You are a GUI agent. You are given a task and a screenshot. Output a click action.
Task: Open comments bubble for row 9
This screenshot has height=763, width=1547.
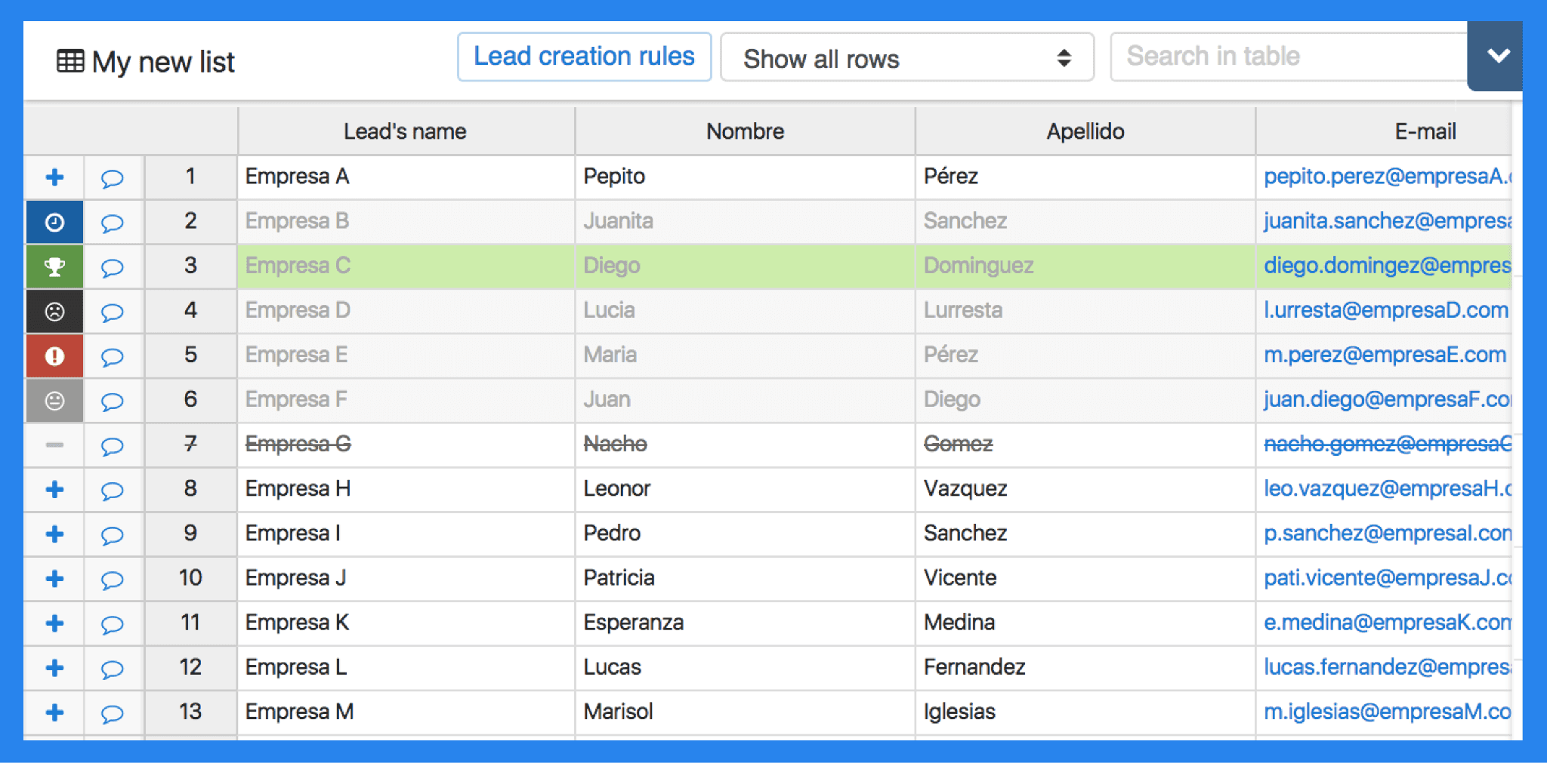point(113,534)
